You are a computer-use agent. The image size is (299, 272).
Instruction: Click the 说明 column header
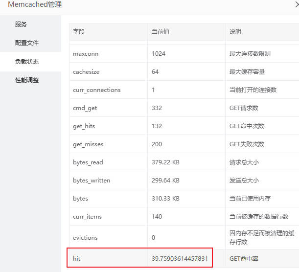click(235, 31)
